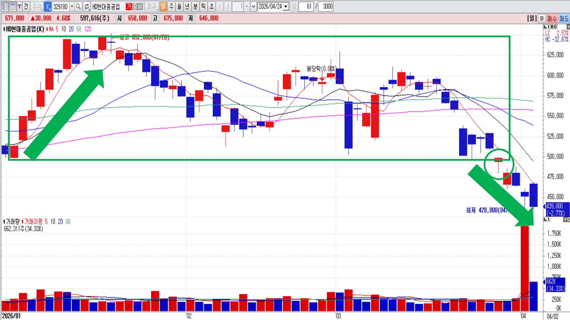
Task: Click the 61 candle count input field
Action: 306,6
